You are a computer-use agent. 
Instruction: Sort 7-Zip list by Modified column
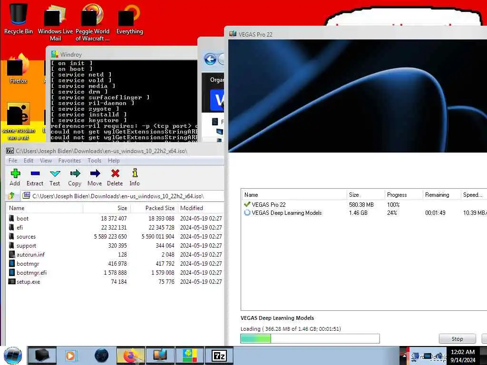[x=200, y=208]
